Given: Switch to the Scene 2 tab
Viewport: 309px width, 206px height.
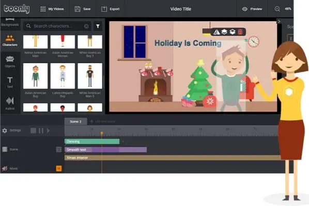Looking at the screenshot, I should coord(75,121).
